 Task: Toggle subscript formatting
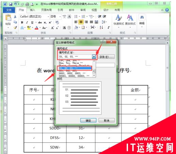(45, 22)
